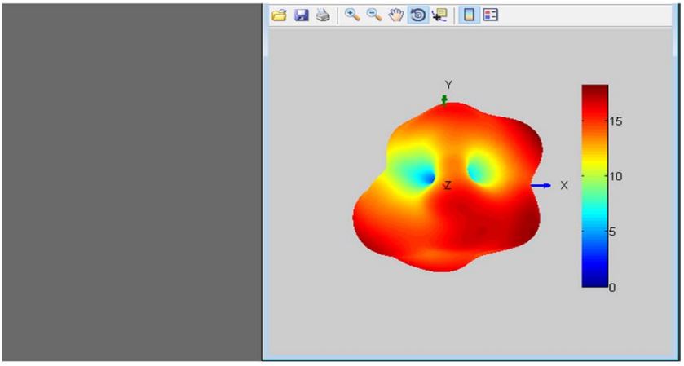Select the Zoom In magnifier tool
Screen dimensions: 684x366
click(x=352, y=15)
